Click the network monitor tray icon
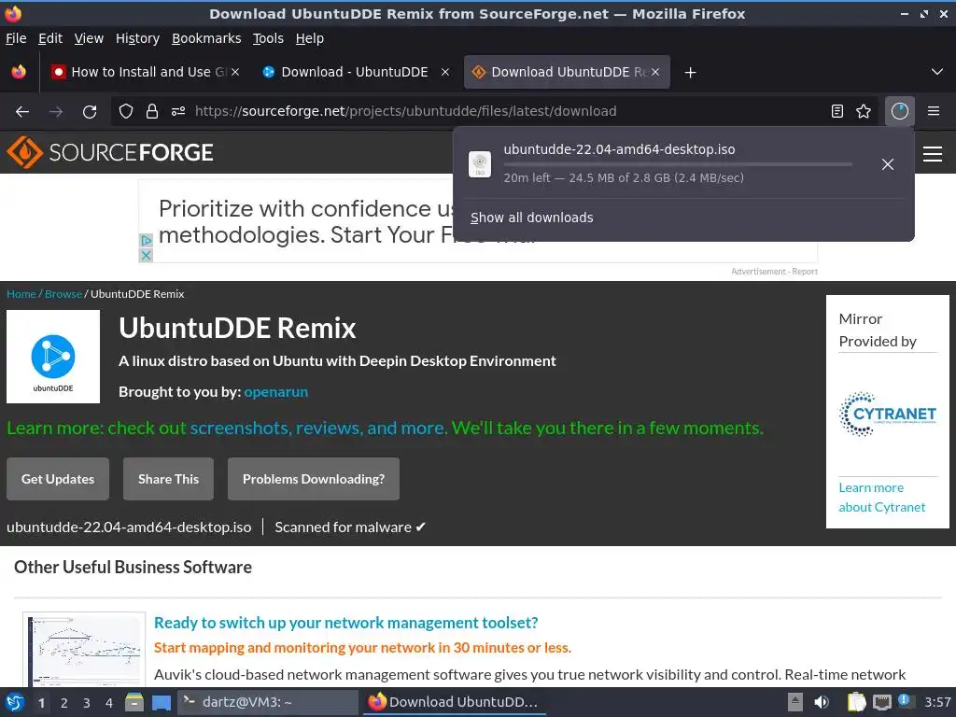956x717 pixels. [881, 702]
